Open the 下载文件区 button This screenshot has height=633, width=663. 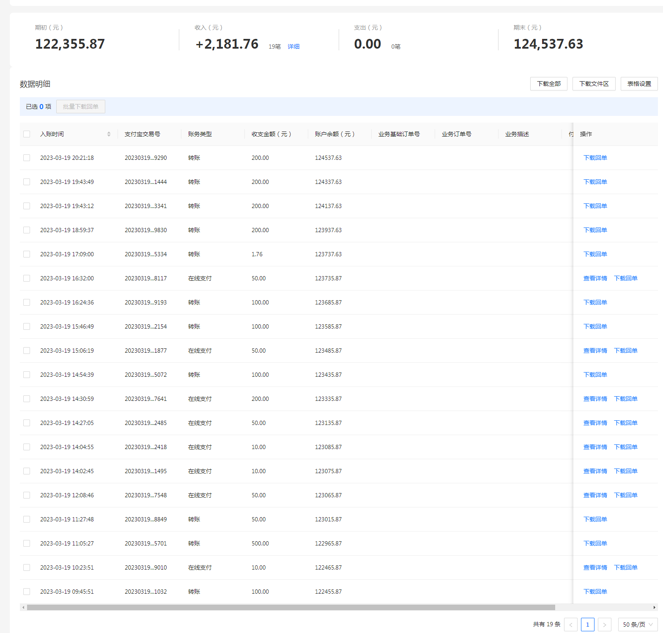point(594,84)
